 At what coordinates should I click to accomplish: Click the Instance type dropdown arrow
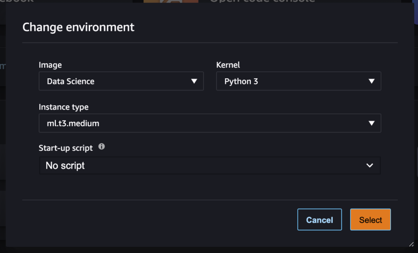coord(372,123)
